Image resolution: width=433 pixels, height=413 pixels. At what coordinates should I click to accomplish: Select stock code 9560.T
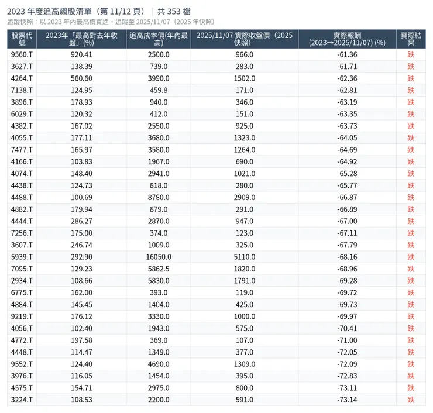22,54
